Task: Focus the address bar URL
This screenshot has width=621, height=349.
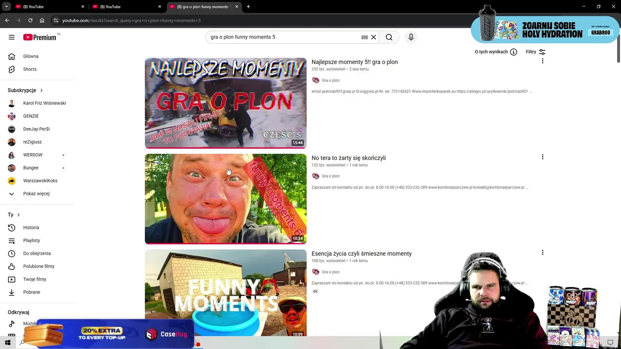Action: coord(131,20)
